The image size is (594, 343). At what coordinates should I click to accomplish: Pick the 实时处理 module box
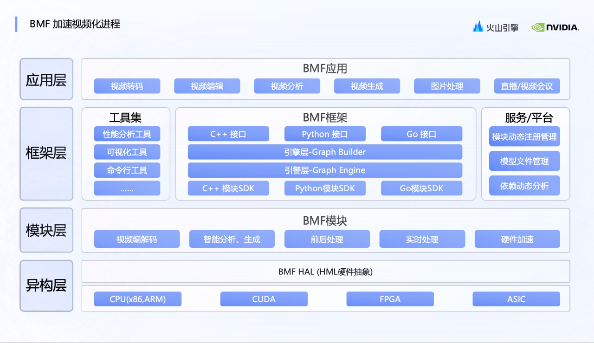(x=422, y=239)
